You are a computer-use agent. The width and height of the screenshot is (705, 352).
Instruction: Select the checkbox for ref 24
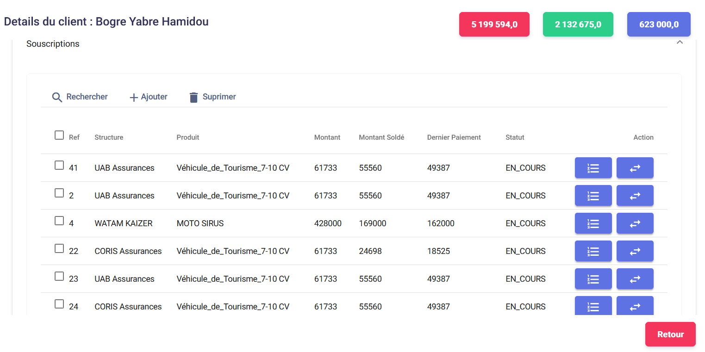(59, 304)
